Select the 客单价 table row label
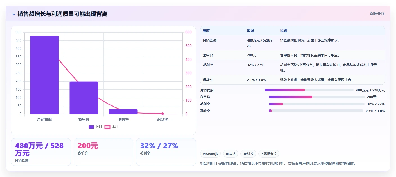The width and height of the screenshot is (396, 177). 208,55
